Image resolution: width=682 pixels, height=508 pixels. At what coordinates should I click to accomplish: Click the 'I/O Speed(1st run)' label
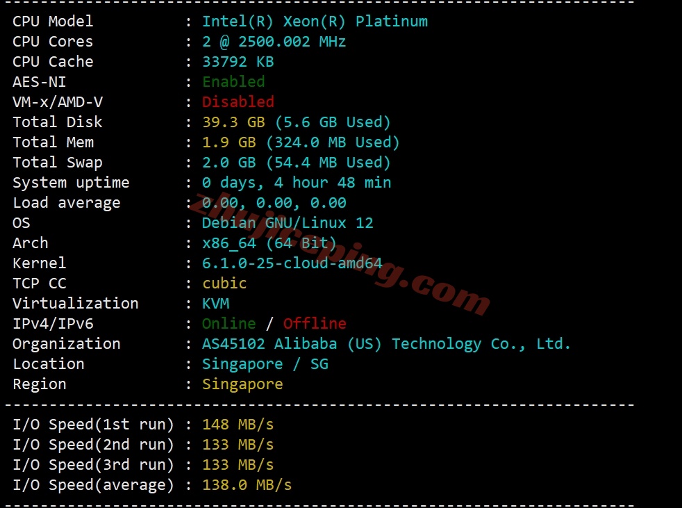[93, 425]
